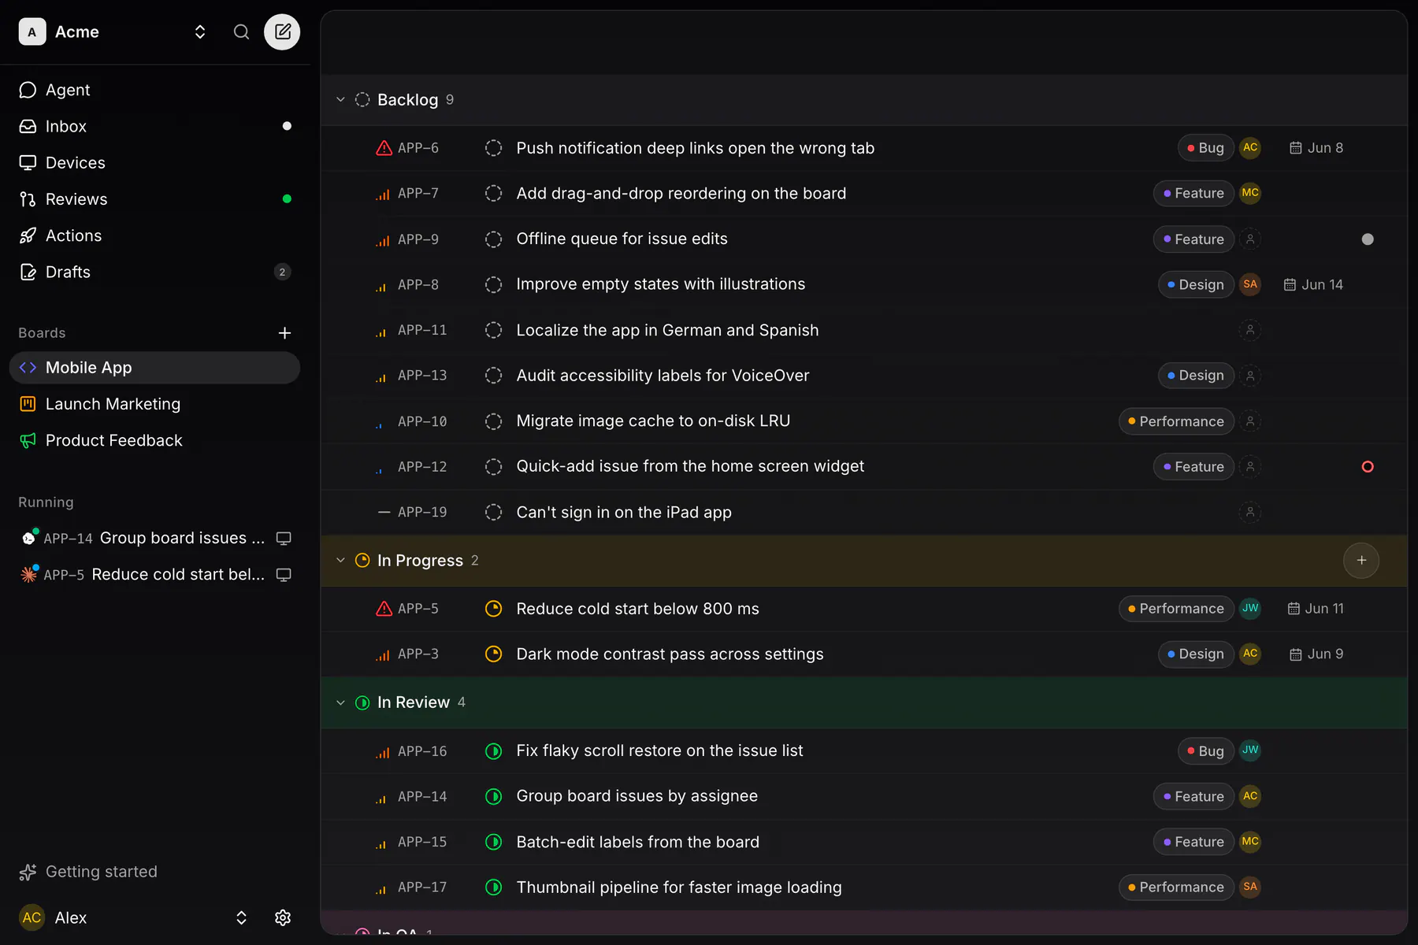Click the add issue plus in In Progress
The width and height of the screenshot is (1418, 945).
[1361, 561]
